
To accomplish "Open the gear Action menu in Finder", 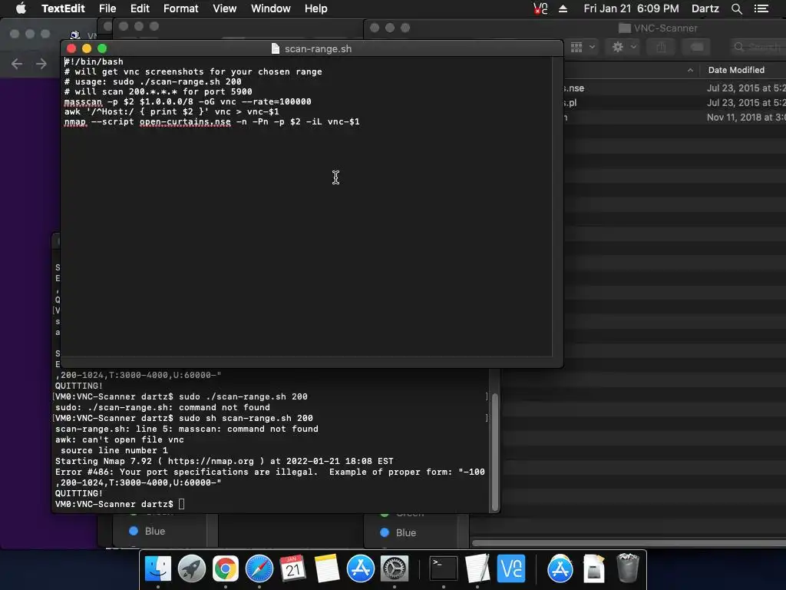I will pyautogui.click(x=624, y=47).
